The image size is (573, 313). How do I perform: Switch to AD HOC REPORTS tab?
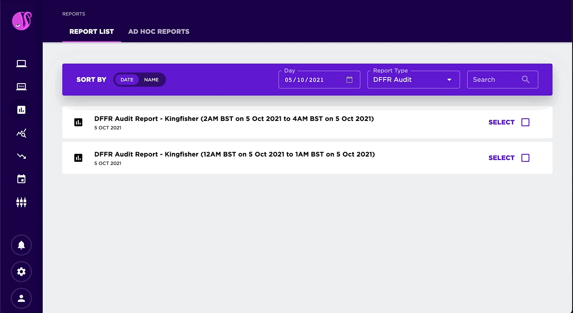(159, 32)
